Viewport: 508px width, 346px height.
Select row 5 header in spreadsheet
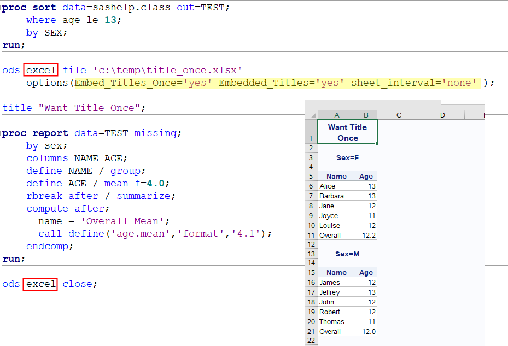coord(311,176)
